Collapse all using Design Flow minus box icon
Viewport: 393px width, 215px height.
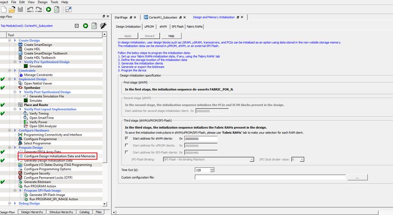click(77, 26)
